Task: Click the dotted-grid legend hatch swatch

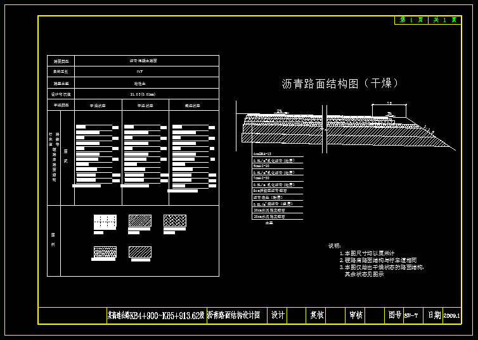Action: click(105, 221)
